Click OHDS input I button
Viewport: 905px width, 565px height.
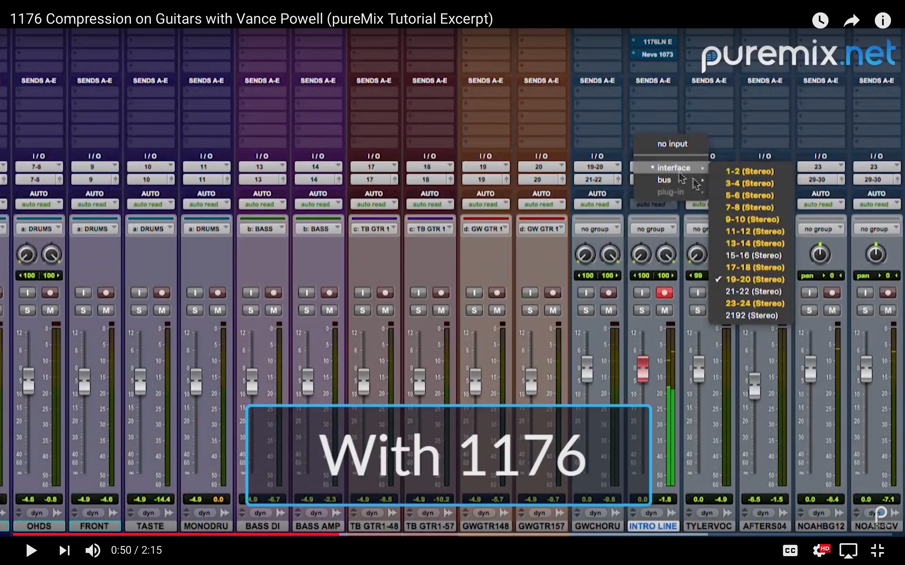pyautogui.click(x=27, y=293)
